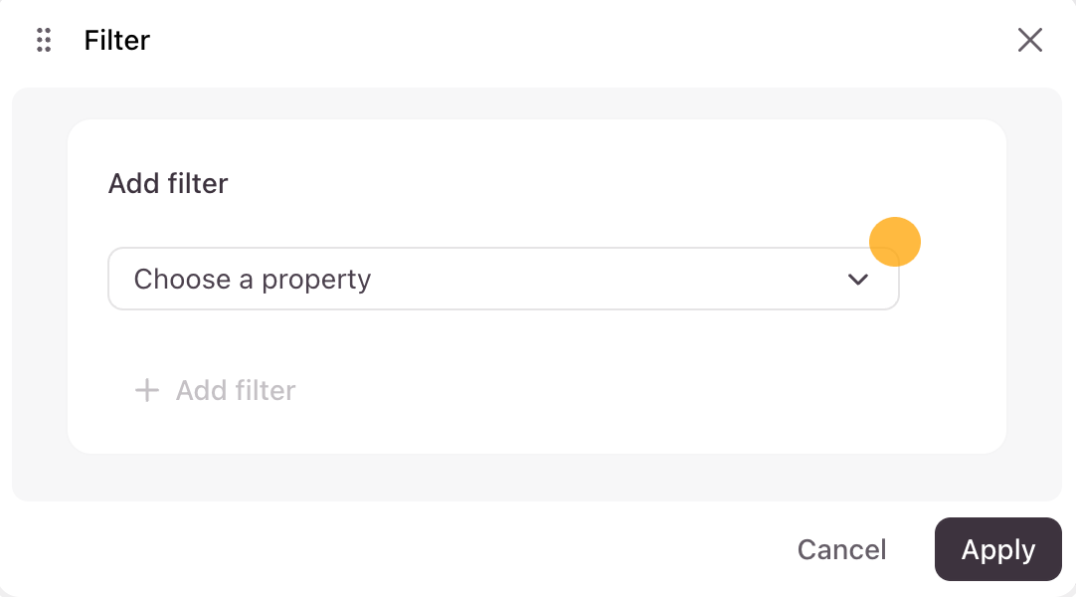Click the chevron arrow in property dropdown
This screenshot has height=597, width=1076.
pos(857,280)
